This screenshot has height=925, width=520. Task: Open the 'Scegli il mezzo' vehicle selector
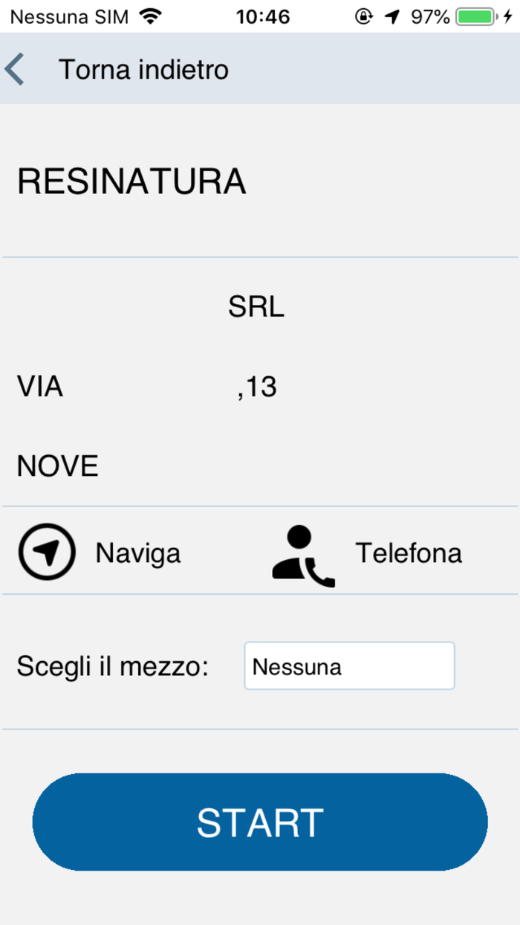[x=349, y=665]
